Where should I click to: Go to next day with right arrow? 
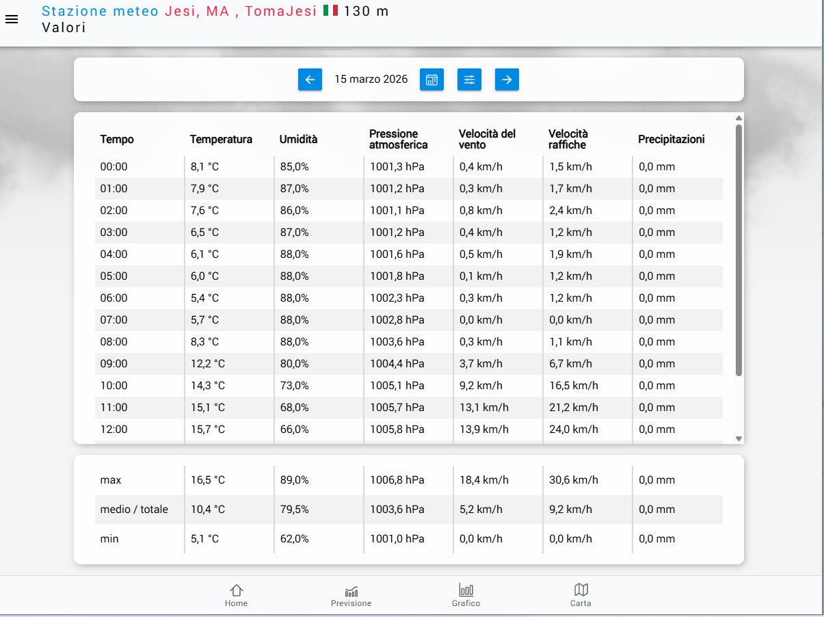coord(507,79)
